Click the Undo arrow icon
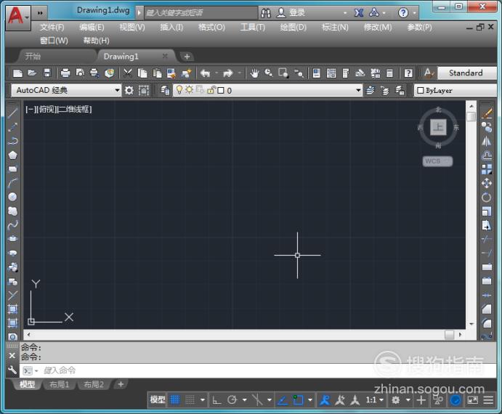 pos(205,73)
